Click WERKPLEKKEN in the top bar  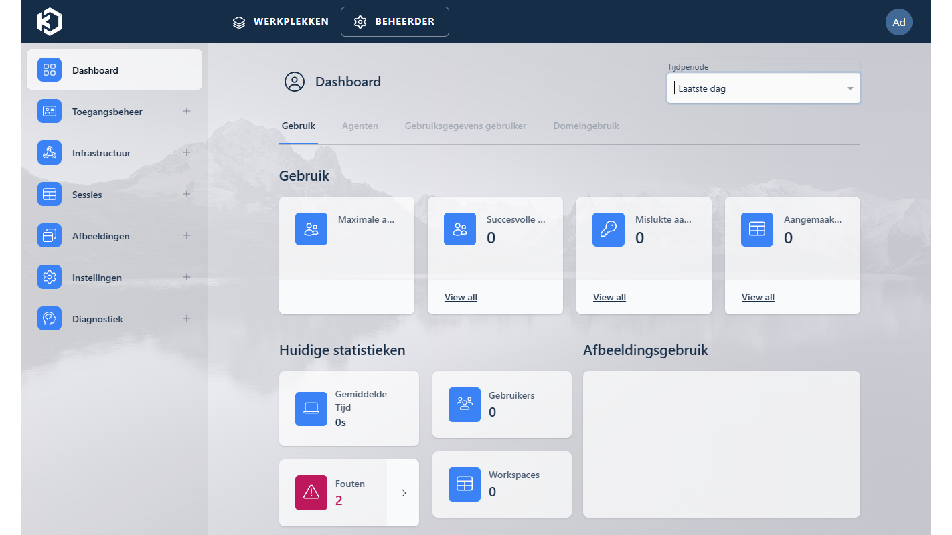[x=281, y=21]
